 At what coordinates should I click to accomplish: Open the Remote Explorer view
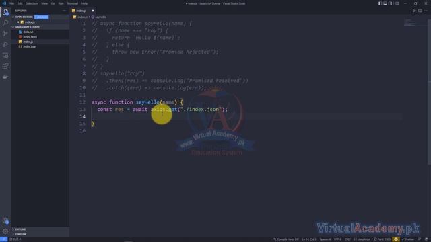pos(5,55)
